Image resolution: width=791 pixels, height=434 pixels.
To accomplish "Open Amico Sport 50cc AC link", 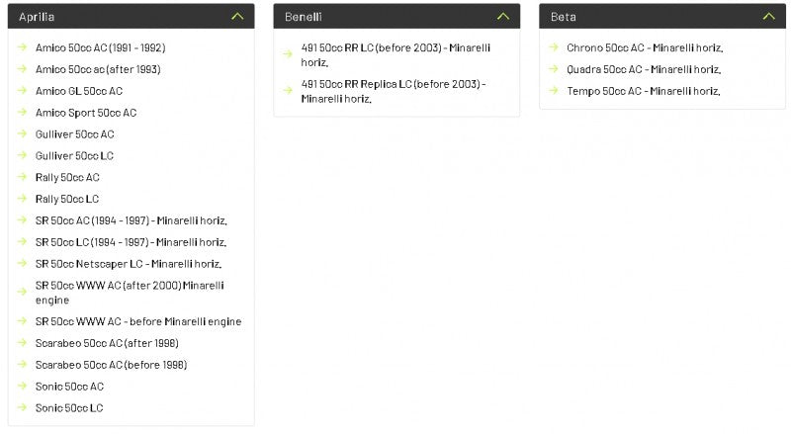I will point(86,113).
